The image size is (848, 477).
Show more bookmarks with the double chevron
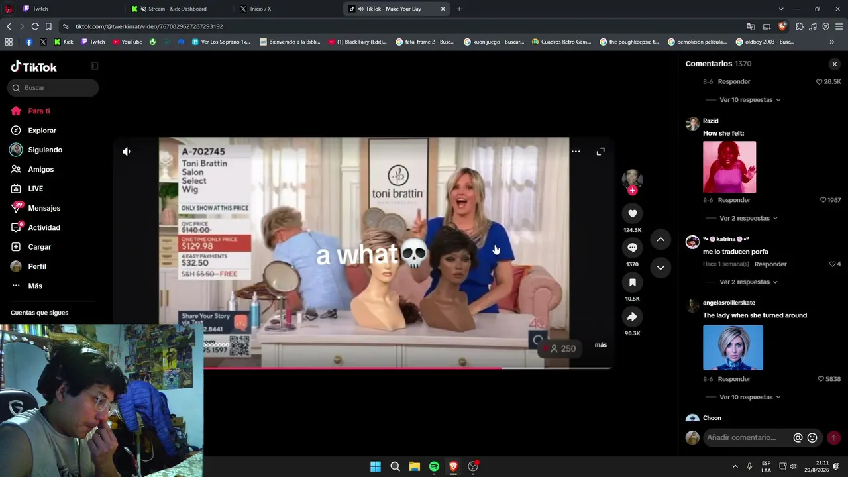point(832,42)
